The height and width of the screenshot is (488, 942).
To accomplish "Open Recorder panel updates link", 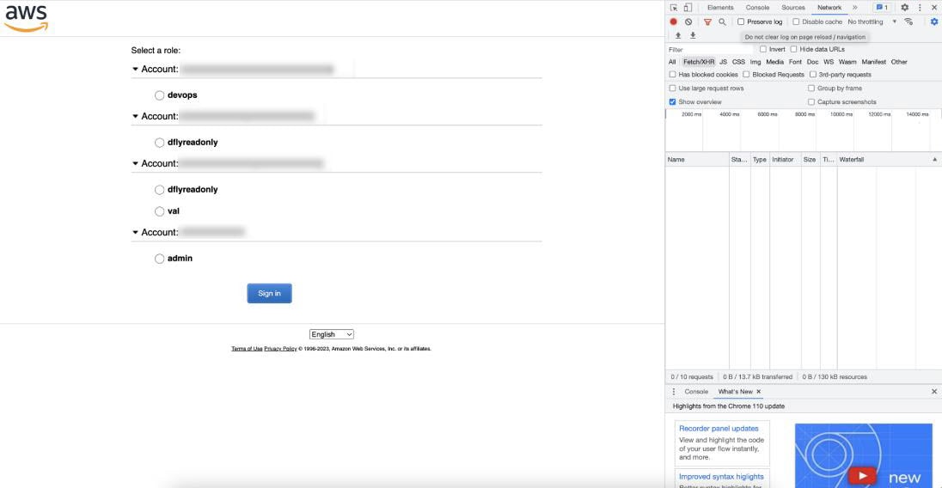I will coord(719,429).
